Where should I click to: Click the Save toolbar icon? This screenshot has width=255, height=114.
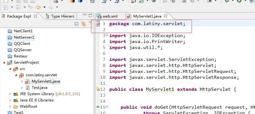coord(19,1)
